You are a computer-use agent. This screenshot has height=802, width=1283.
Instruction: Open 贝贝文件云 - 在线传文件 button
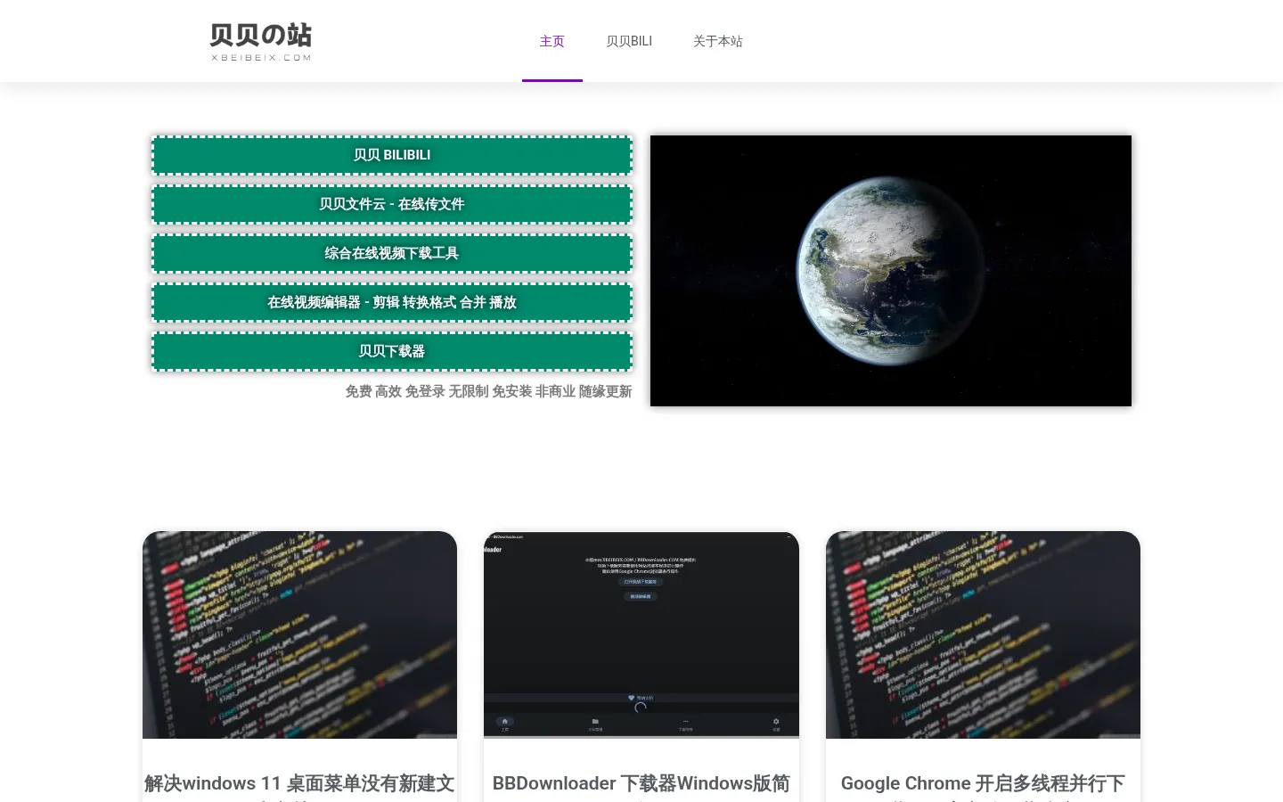pyautogui.click(x=392, y=204)
